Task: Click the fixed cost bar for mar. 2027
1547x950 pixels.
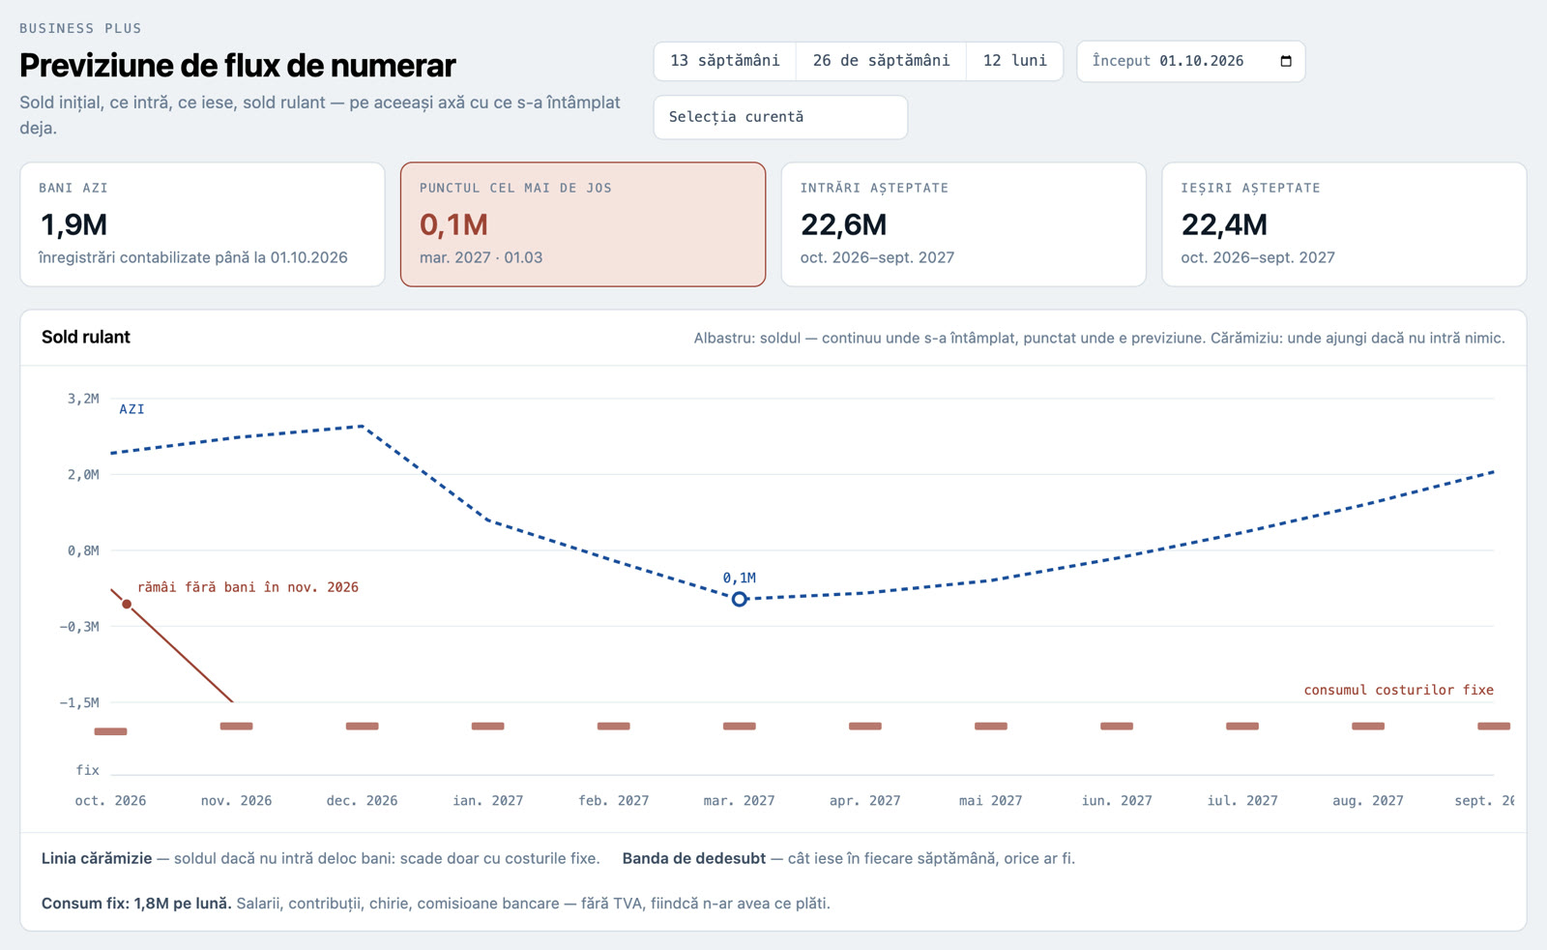Action: [740, 726]
